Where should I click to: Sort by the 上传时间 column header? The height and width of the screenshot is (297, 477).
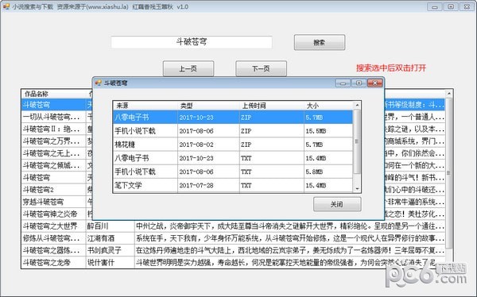tap(272, 106)
